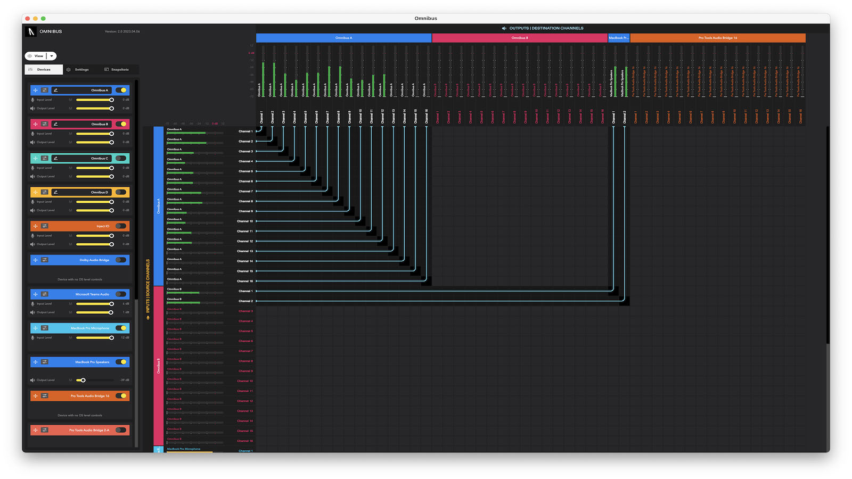This screenshot has width=852, height=479.
Task: Click the View button
Action: [38, 56]
